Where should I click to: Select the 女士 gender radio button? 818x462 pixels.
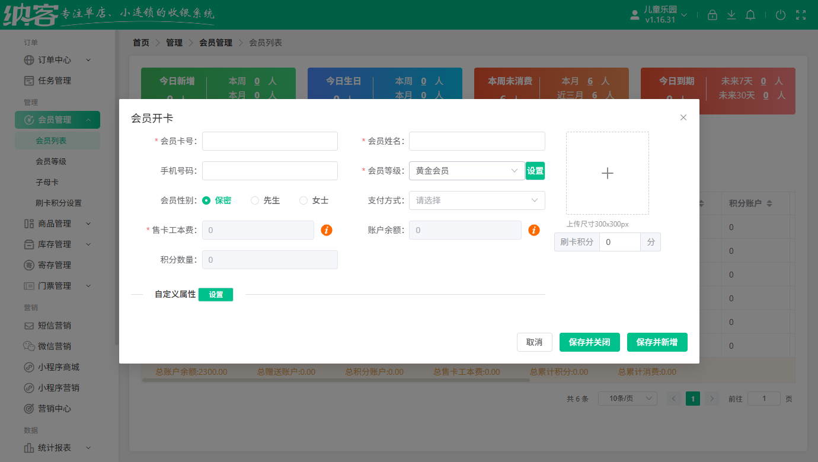tap(303, 200)
